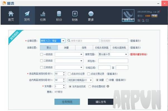Select the 默认 sort tab
This screenshot has height=111, width=168.
pos(49,48)
